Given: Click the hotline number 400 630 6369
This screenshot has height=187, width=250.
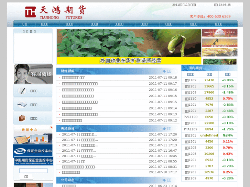Looking at the screenshot, I should click(x=219, y=16).
